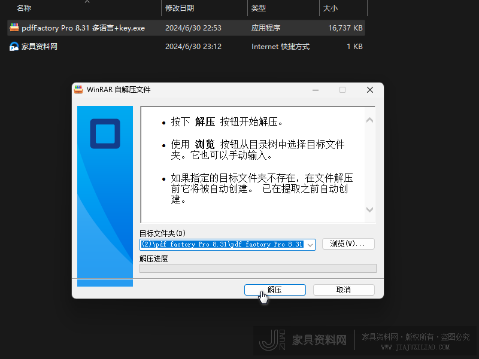The image size is (479, 359).
Task: Click the pdfFactory exe file icon
Action: pyautogui.click(x=14, y=28)
